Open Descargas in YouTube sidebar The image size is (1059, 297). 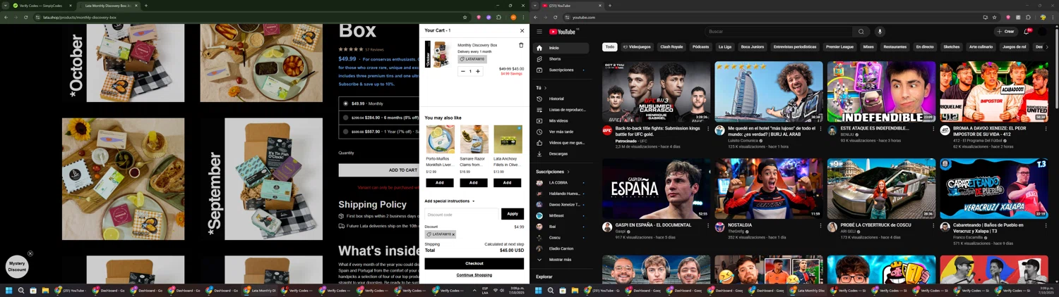pyautogui.click(x=561, y=153)
